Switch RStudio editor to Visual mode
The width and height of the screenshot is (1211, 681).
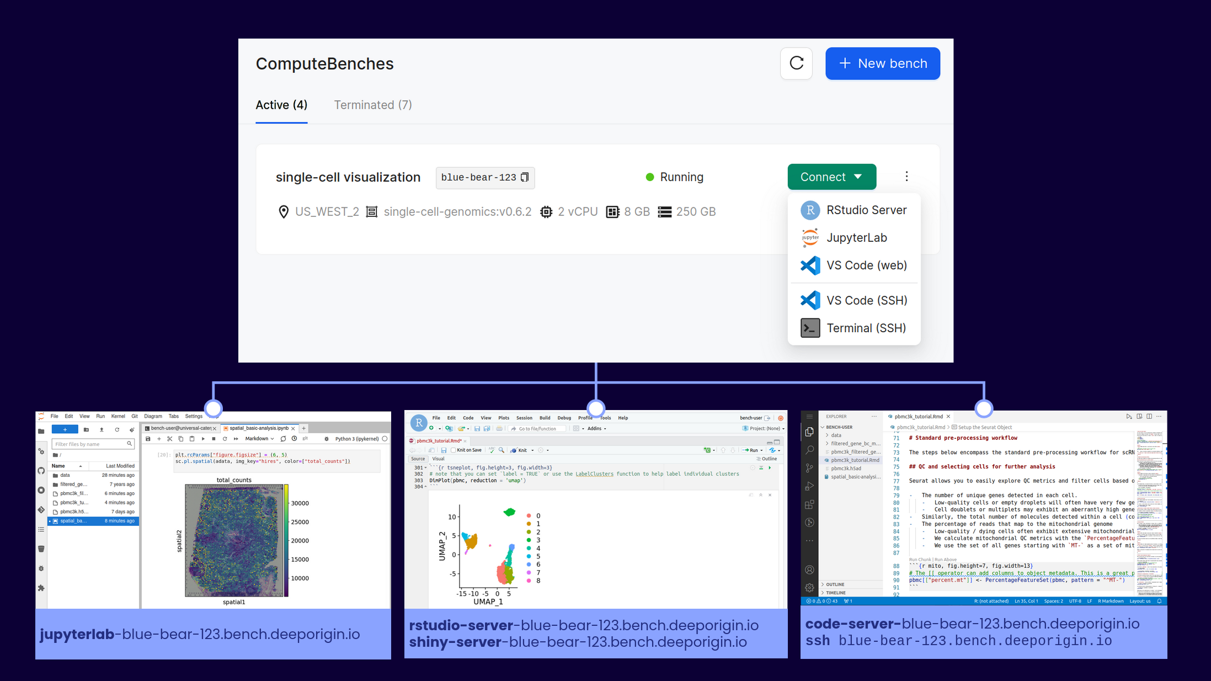tap(439, 459)
